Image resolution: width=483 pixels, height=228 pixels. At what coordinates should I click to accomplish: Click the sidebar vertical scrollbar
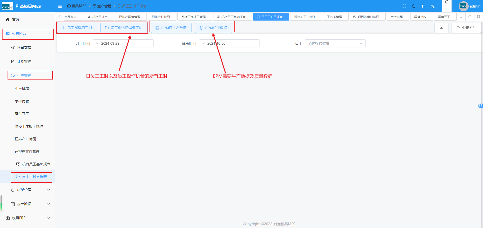click(x=1, y=203)
